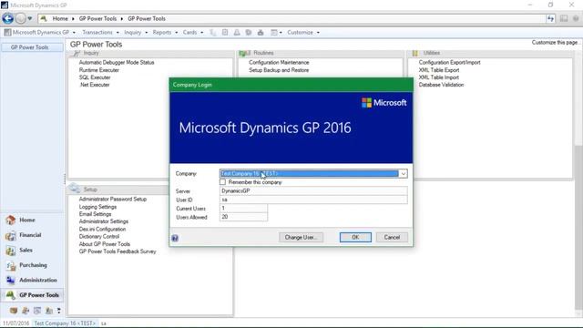The image size is (583, 328).
Task: Open Administrator Password Setup
Action: (x=113, y=199)
